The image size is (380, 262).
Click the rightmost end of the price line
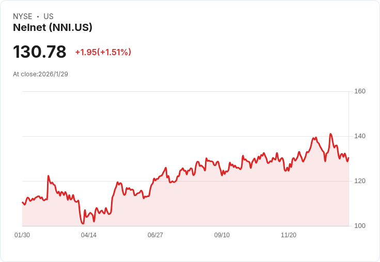coord(349,158)
